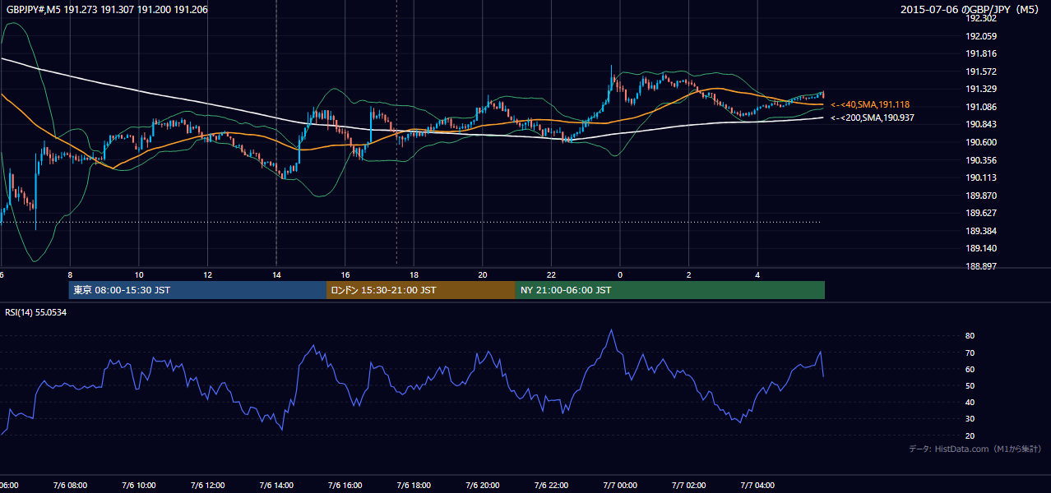Click the RSI(14) 55.0534 indicator label
Viewport: 1051px width, 493px height.
tap(36, 312)
